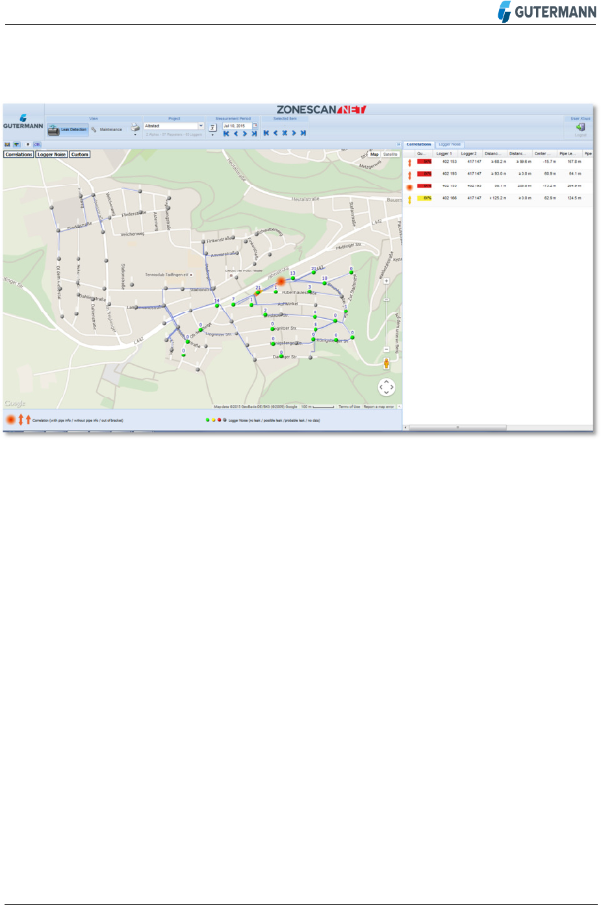Jump to last selected item
Image resolution: width=601 pixels, height=905 pixels.
pyautogui.click(x=303, y=132)
